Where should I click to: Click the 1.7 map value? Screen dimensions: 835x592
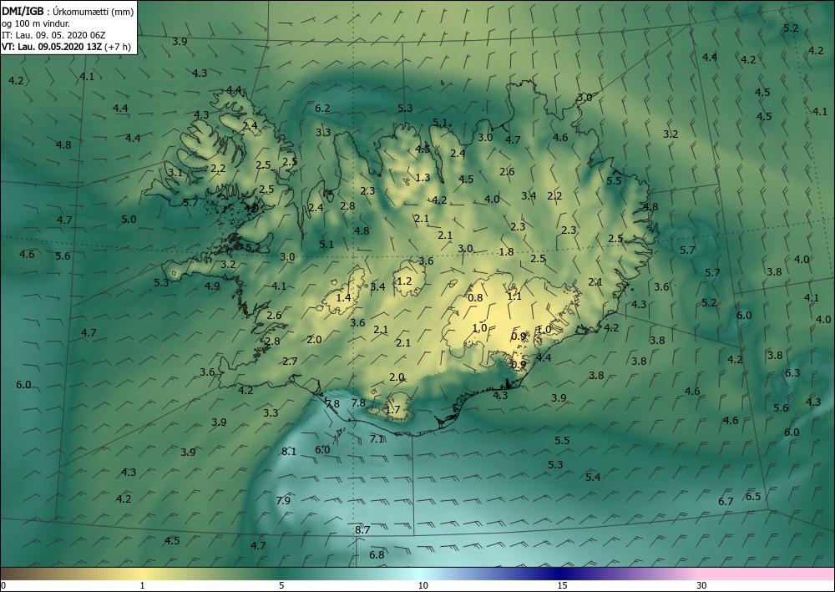click(392, 409)
